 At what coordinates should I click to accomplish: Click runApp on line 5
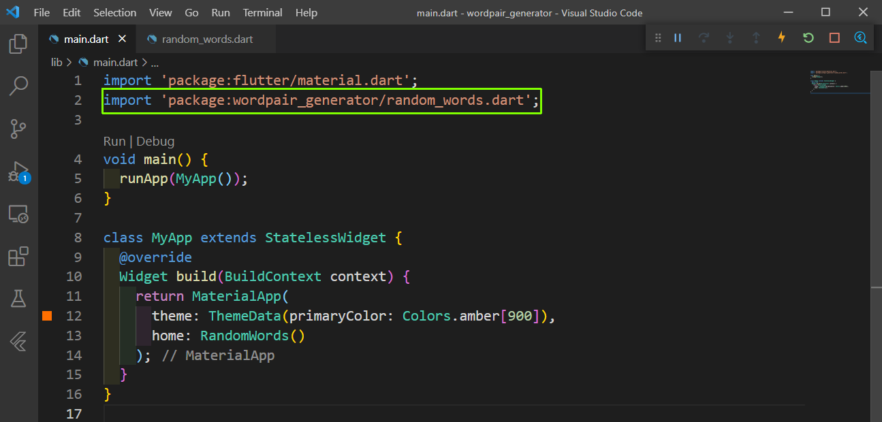click(144, 178)
